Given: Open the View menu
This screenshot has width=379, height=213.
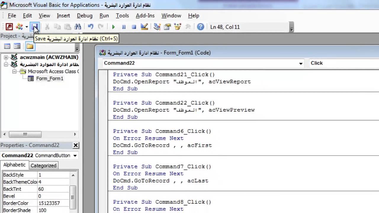Looking at the screenshot, I should (44, 16).
